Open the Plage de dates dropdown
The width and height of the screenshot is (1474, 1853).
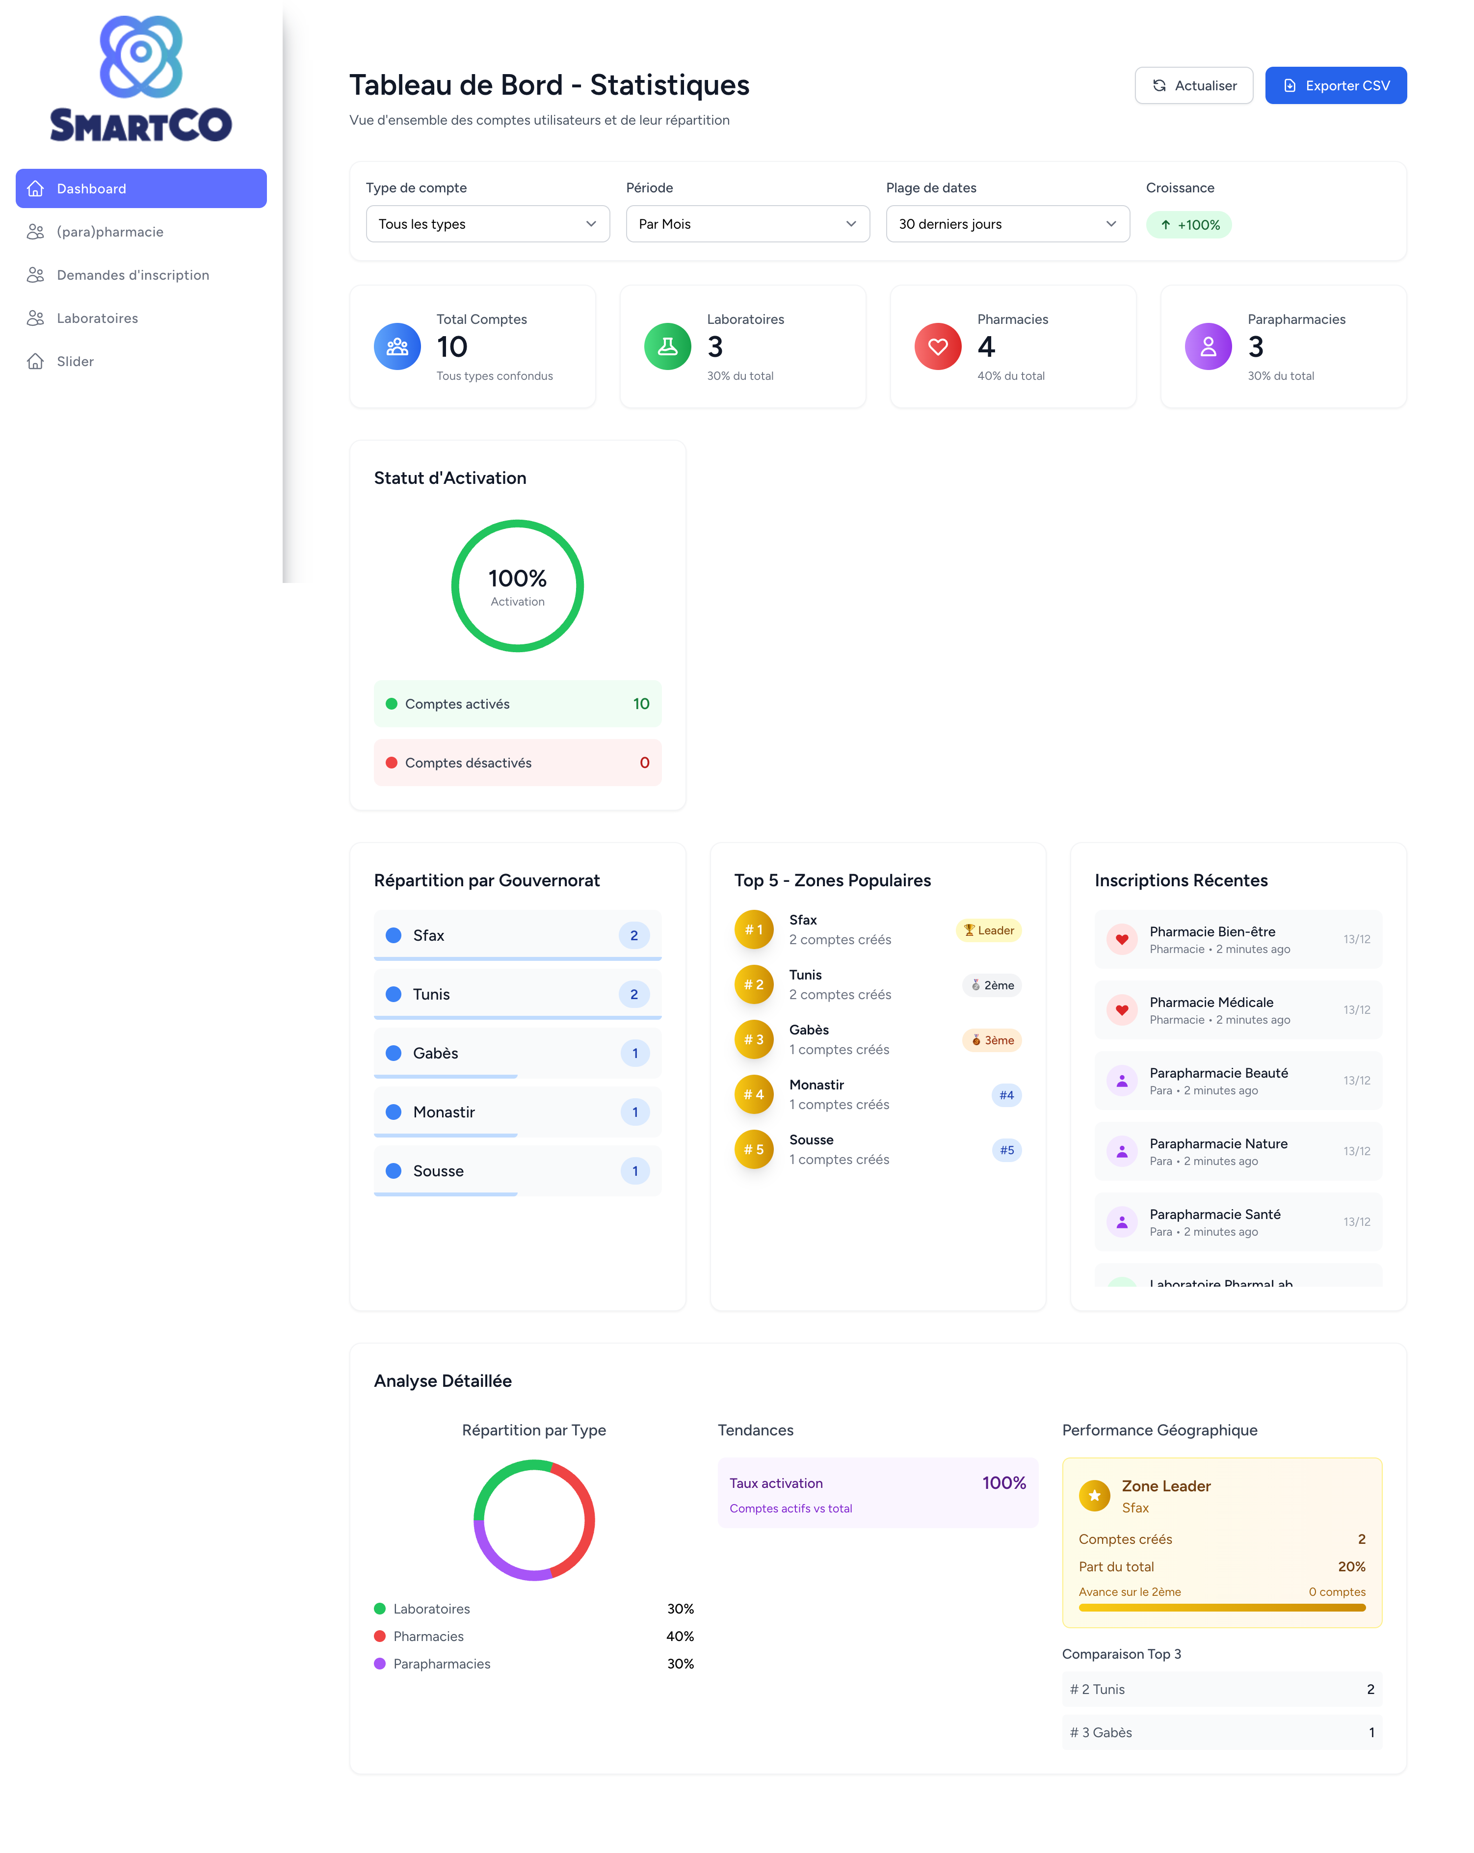tap(1007, 223)
